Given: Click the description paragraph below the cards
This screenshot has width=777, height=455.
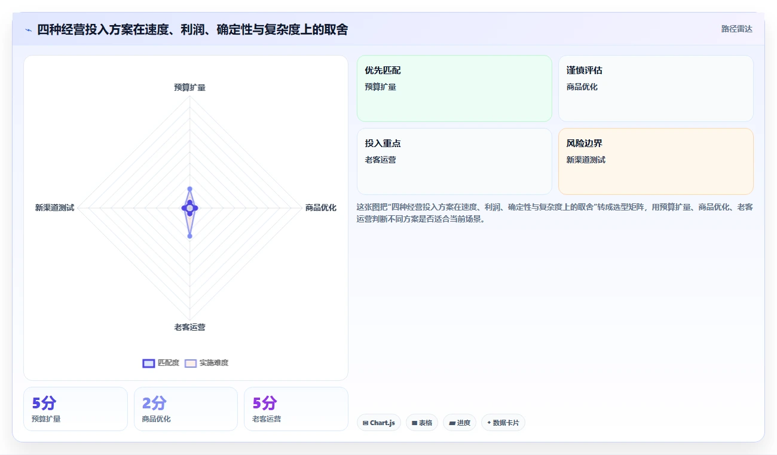Looking at the screenshot, I should tap(555, 213).
